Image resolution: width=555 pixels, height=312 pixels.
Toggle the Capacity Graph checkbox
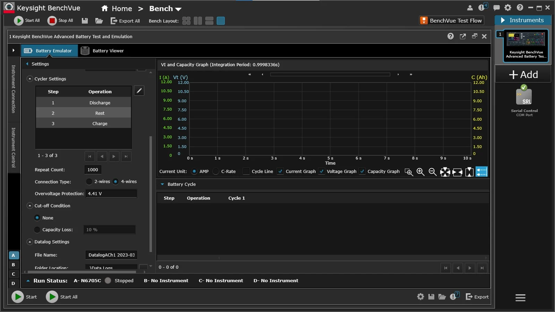coord(362,171)
